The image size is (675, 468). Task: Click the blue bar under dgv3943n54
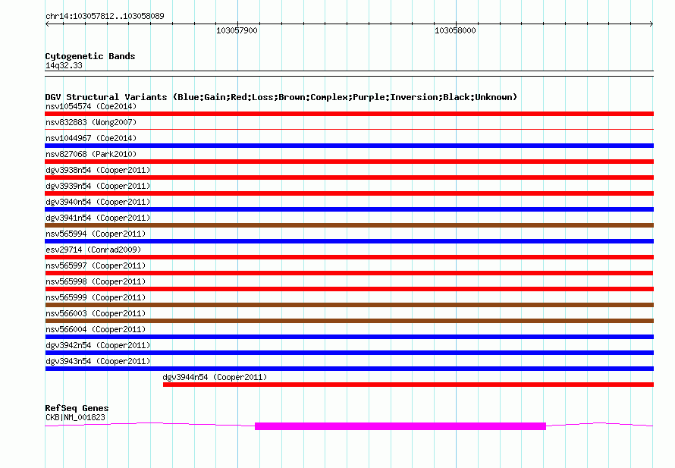pyautogui.click(x=349, y=369)
